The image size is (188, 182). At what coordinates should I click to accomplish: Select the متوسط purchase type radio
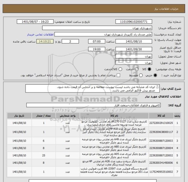tap(141, 75)
